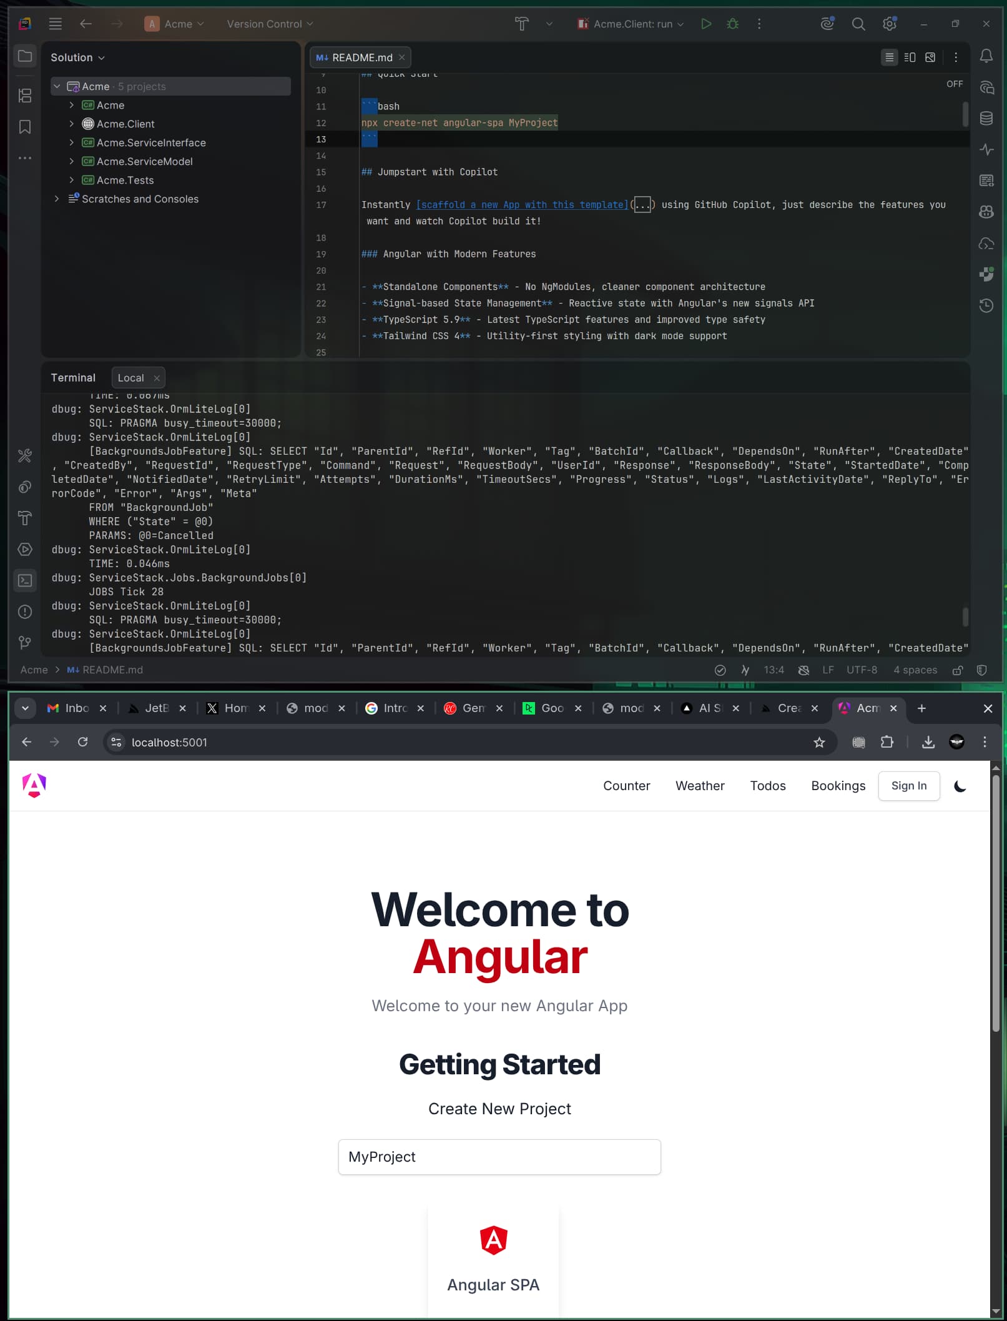Click the MyProject name input field

(499, 1157)
